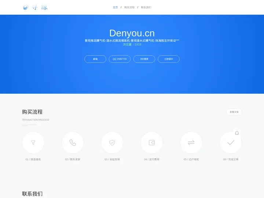Click the wallet icon for 支付费用
Viewport: 264px width, 198px height.
(x=152, y=143)
